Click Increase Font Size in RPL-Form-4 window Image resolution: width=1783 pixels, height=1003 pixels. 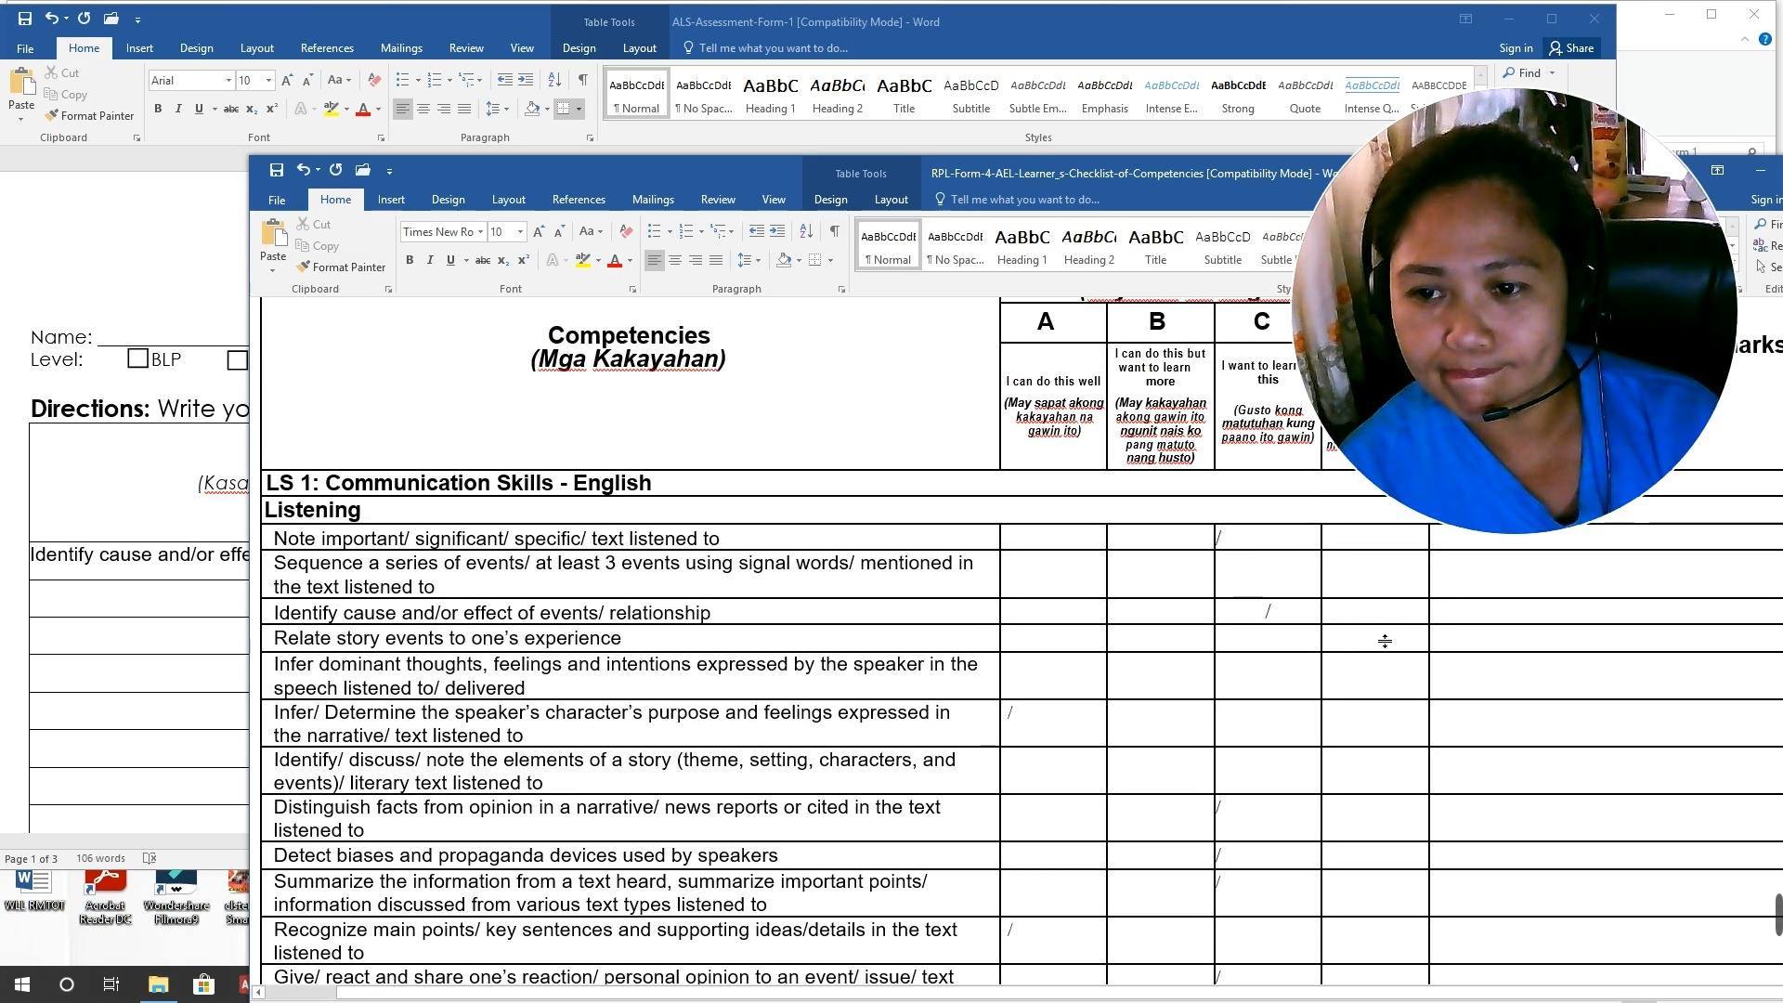point(539,231)
